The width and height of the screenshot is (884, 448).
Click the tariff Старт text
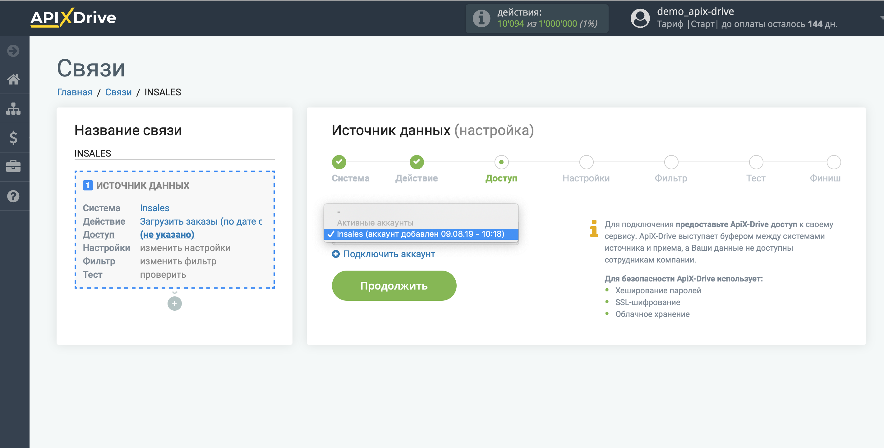[x=702, y=24]
